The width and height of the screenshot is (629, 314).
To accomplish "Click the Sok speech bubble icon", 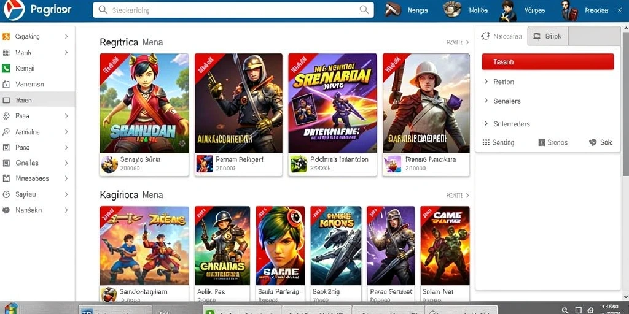I will 593,142.
